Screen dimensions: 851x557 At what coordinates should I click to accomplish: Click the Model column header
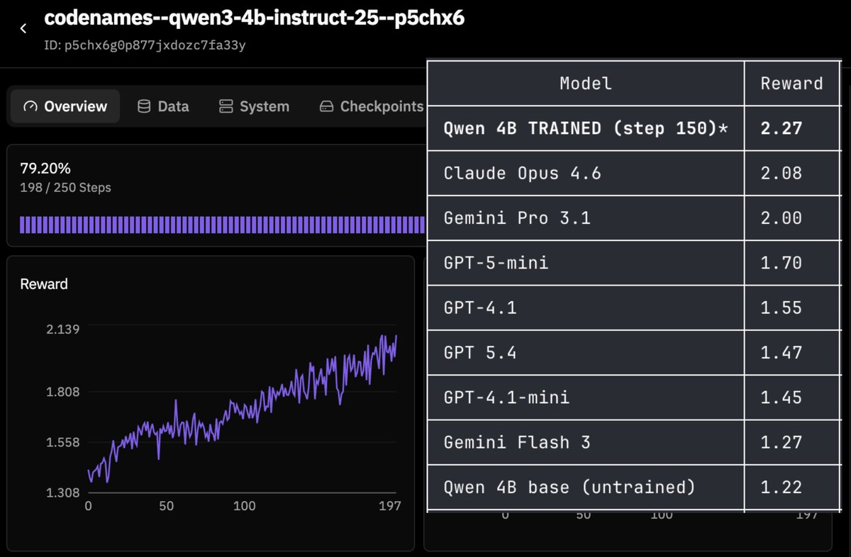click(x=586, y=83)
